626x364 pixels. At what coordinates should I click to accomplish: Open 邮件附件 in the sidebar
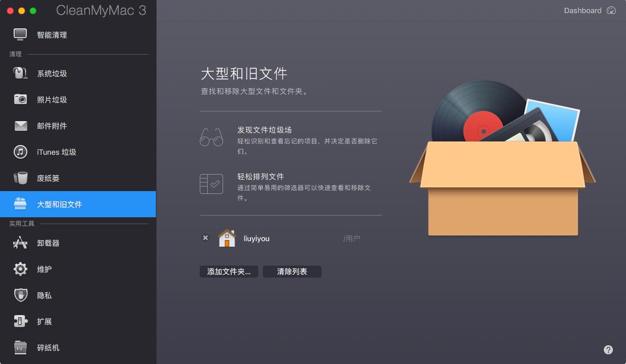[78, 126]
